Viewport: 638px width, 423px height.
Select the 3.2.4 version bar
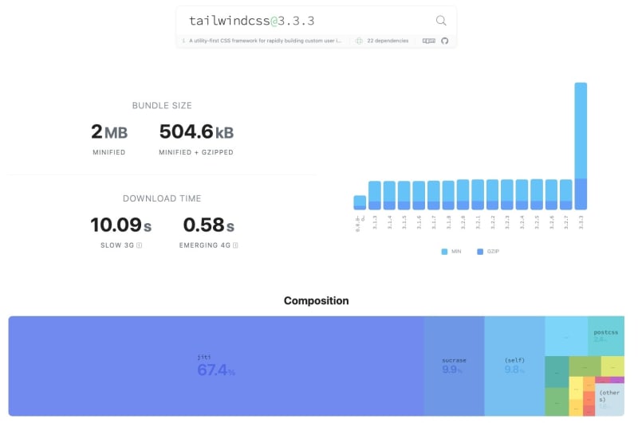[x=522, y=194]
